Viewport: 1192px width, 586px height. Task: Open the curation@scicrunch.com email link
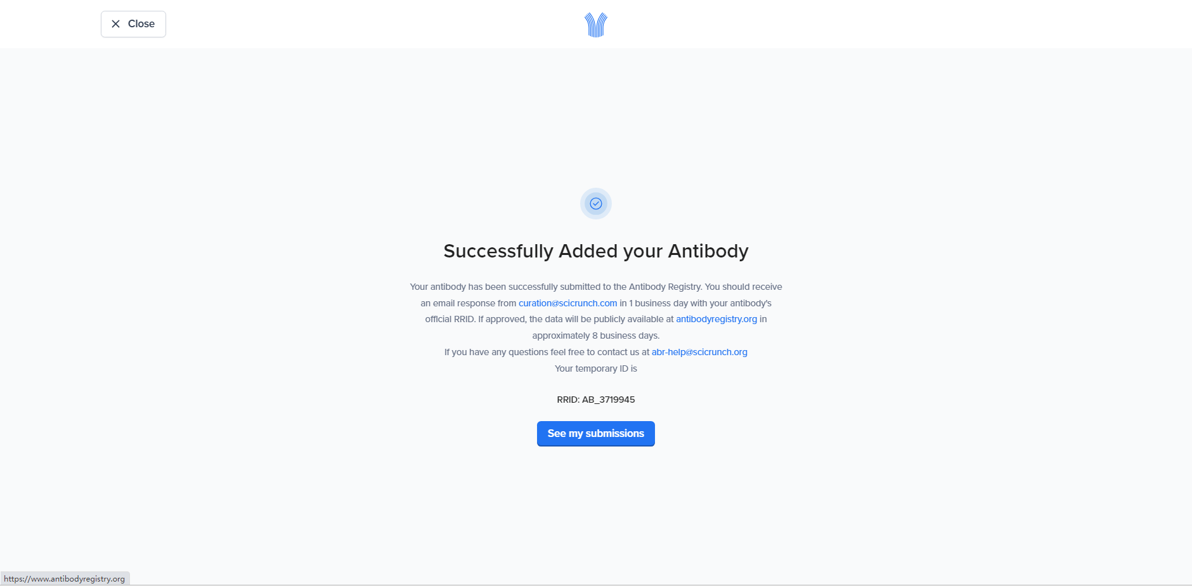pos(567,303)
